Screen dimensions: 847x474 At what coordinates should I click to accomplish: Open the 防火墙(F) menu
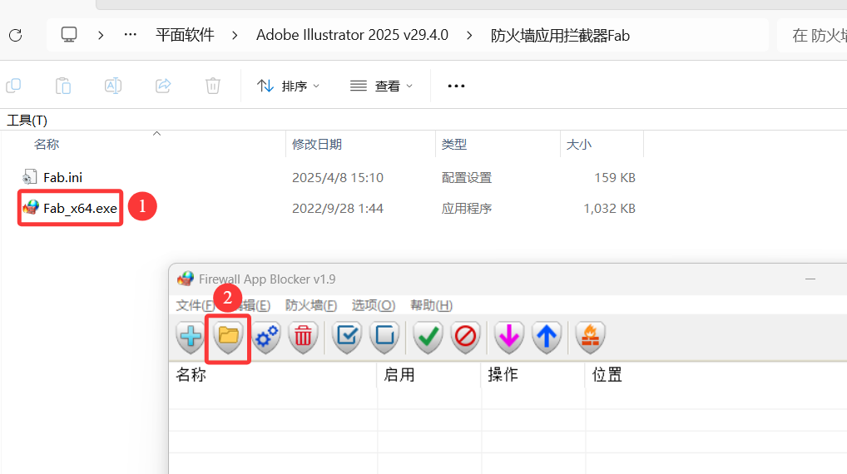pos(311,305)
